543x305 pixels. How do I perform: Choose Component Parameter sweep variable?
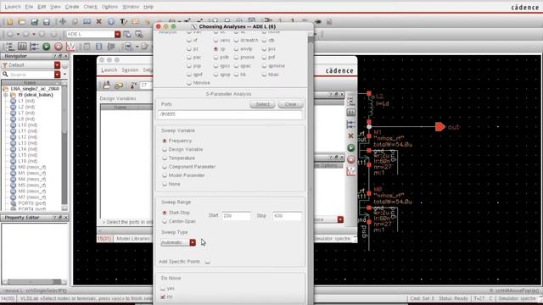pos(165,167)
